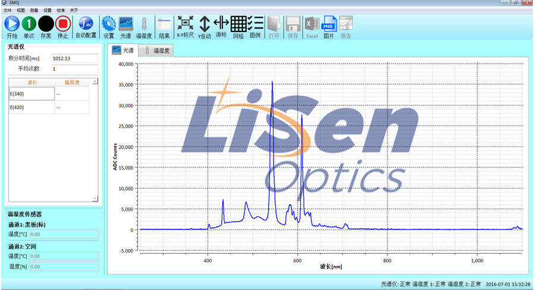Click 通道2 湿度[%] field
Image resolution: width=535 pixels, height=290 pixels.
pos(64,266)
